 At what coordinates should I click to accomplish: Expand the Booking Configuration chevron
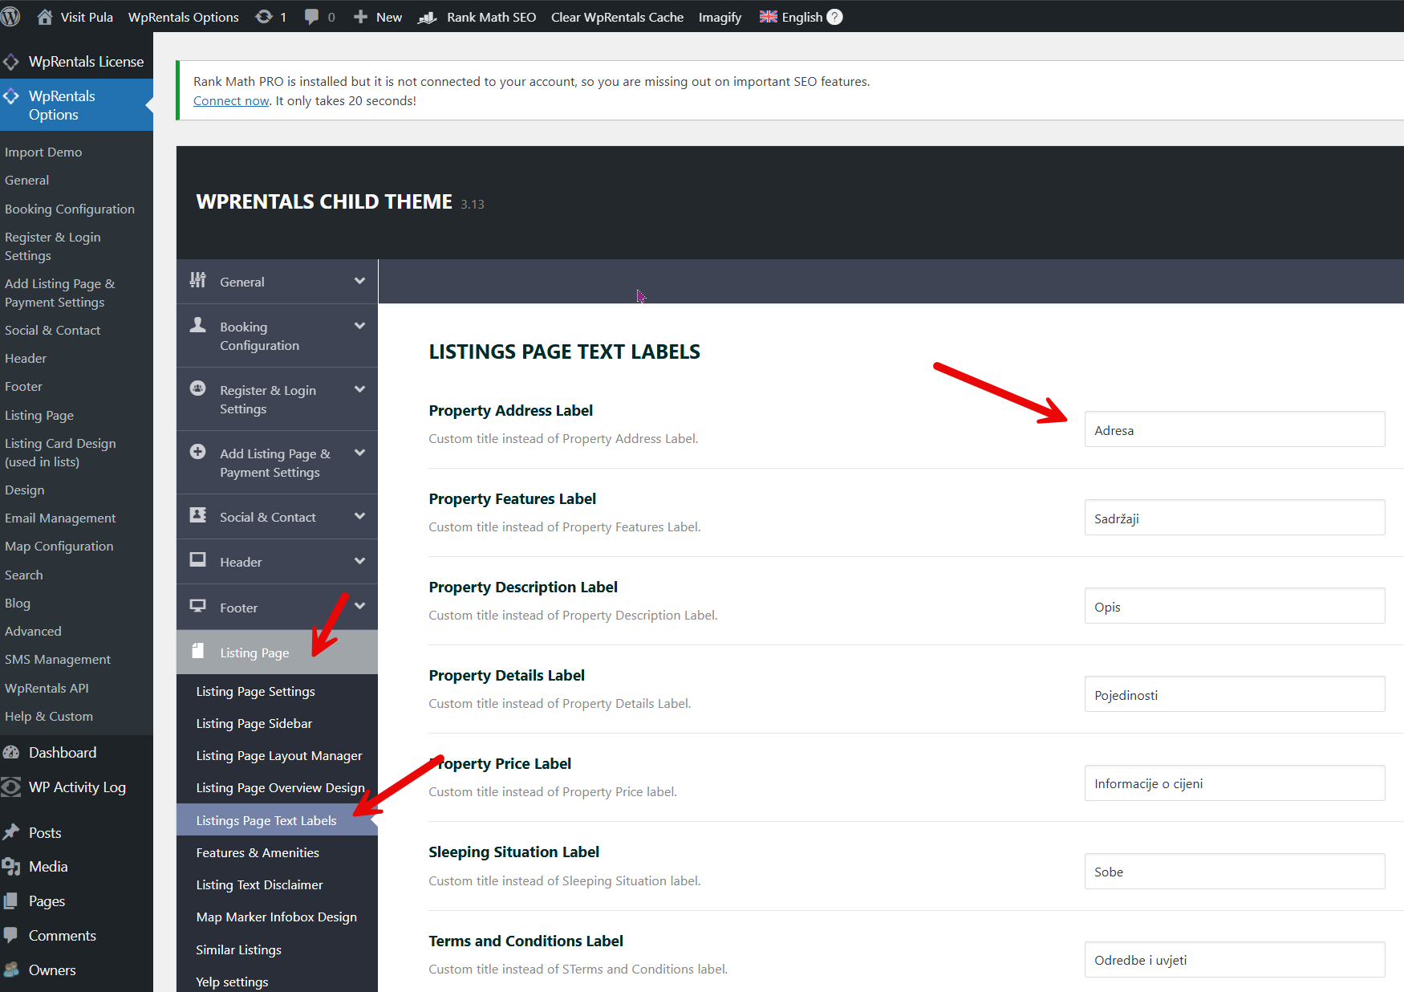click(359, 327)
